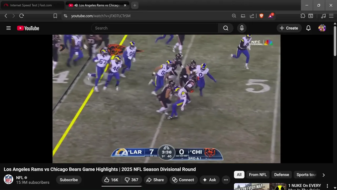Image resolution: width=337 pixels, height=190 pixels.
Task: Click the Share button
Action: pos(155,180)
